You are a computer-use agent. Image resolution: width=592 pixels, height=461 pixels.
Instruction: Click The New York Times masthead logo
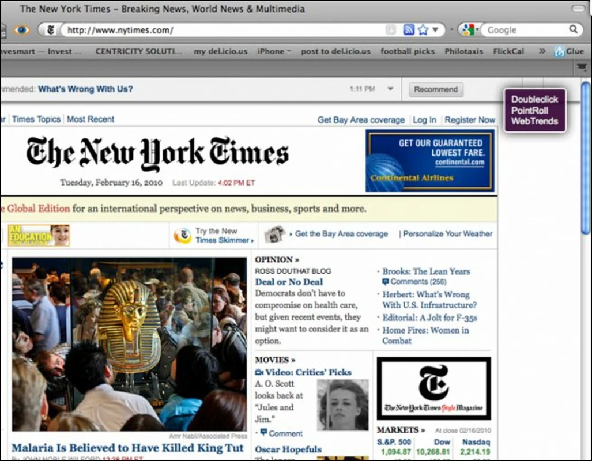point(157,153)
